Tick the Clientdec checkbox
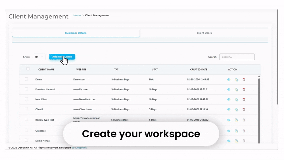 click(26, 130)
